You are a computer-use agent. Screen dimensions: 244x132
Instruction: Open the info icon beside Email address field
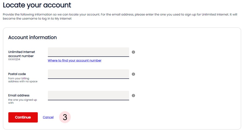(x=133, y=96)
